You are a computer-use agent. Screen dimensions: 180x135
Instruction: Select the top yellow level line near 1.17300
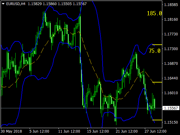[157, 45]
